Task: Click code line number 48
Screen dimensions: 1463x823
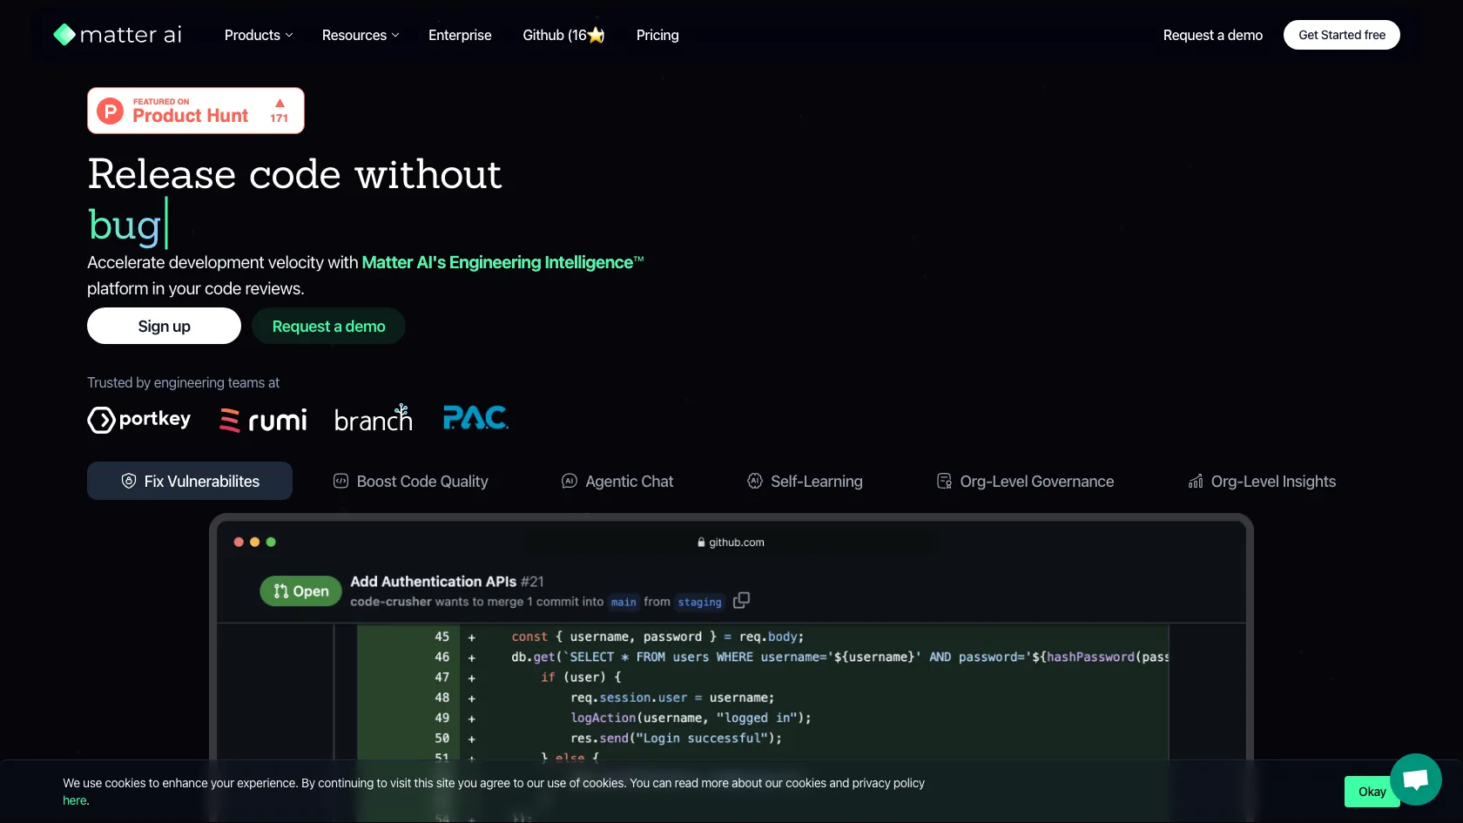Action: point(442,698)
